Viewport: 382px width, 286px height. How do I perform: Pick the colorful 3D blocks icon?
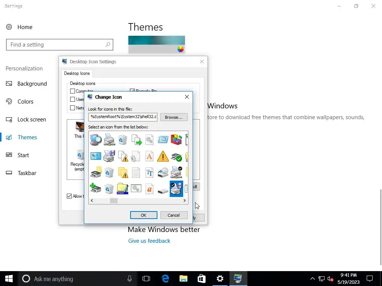coord(176,140)
